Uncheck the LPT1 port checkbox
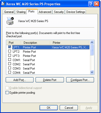The height and width of the screenshot is (113, 101). coord(10,47)
